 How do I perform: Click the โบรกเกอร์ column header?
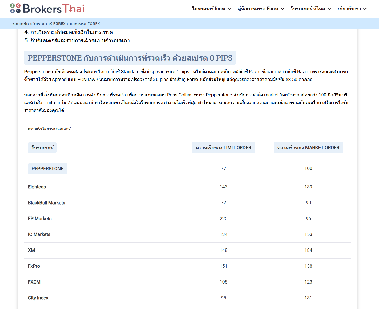click(x=42, y=148)
